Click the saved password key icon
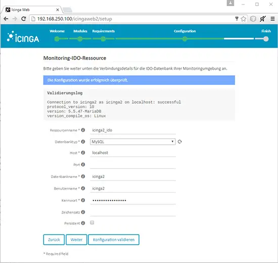This screenshot has width=278, height=263. pyautogui.click(x=237, y=18)
